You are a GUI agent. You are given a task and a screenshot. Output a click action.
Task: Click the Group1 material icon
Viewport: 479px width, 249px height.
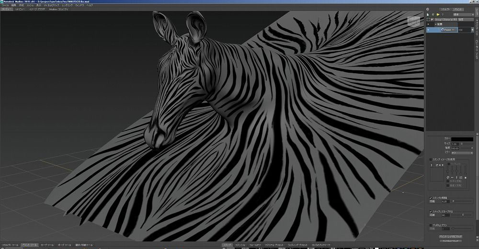pos(433,20)
